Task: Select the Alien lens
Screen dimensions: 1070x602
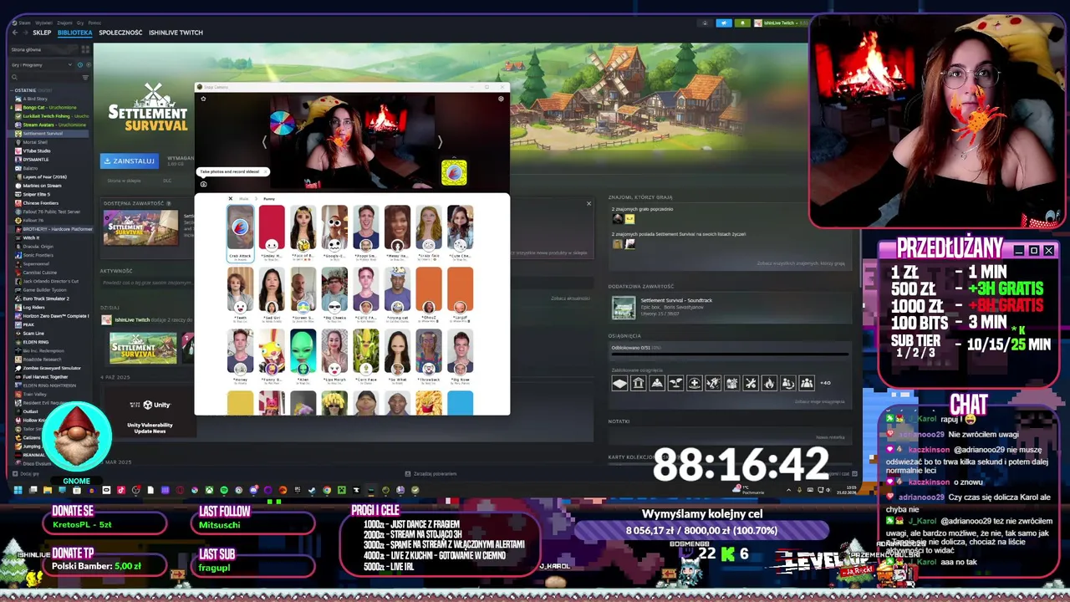Action: (303, 356)
